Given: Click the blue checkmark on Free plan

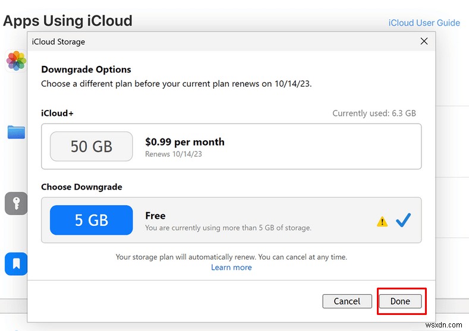Looking at the screenshot, I should (x=403, y=220).
